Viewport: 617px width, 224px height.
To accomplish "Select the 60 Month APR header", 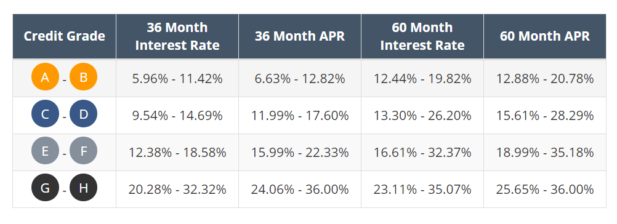I will point(545,36).
